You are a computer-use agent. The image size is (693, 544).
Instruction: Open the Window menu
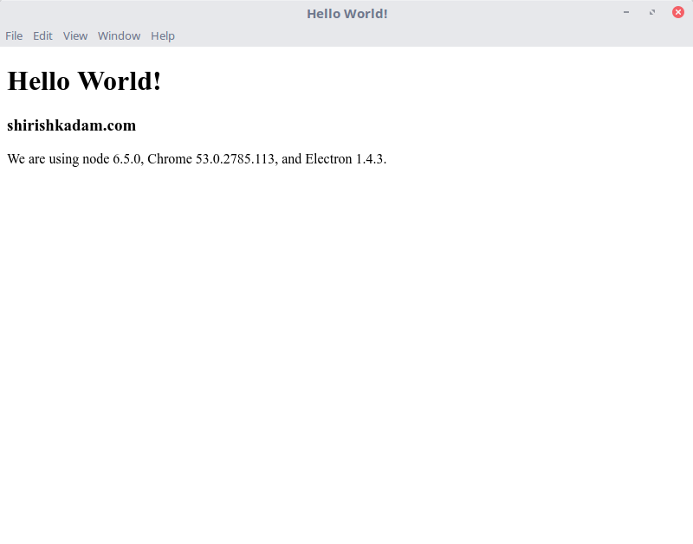(119, 35)
